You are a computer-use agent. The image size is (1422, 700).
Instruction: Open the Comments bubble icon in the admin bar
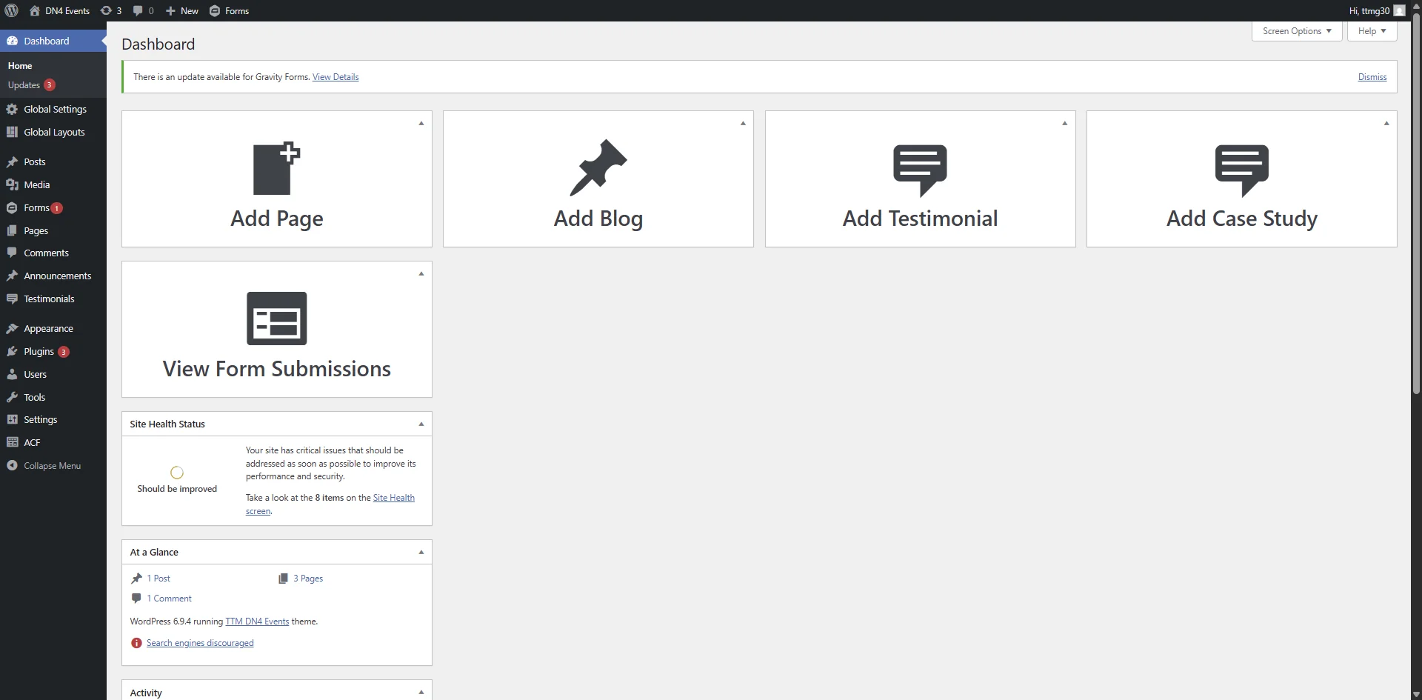point(138,10)
